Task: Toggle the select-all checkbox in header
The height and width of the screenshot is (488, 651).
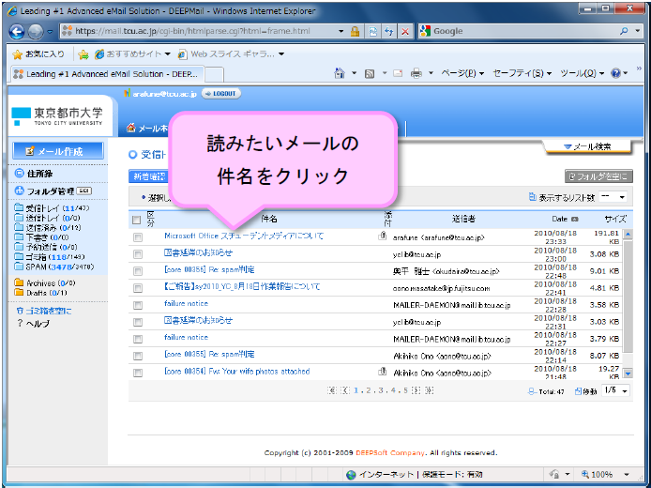Action: click(137, 220)
